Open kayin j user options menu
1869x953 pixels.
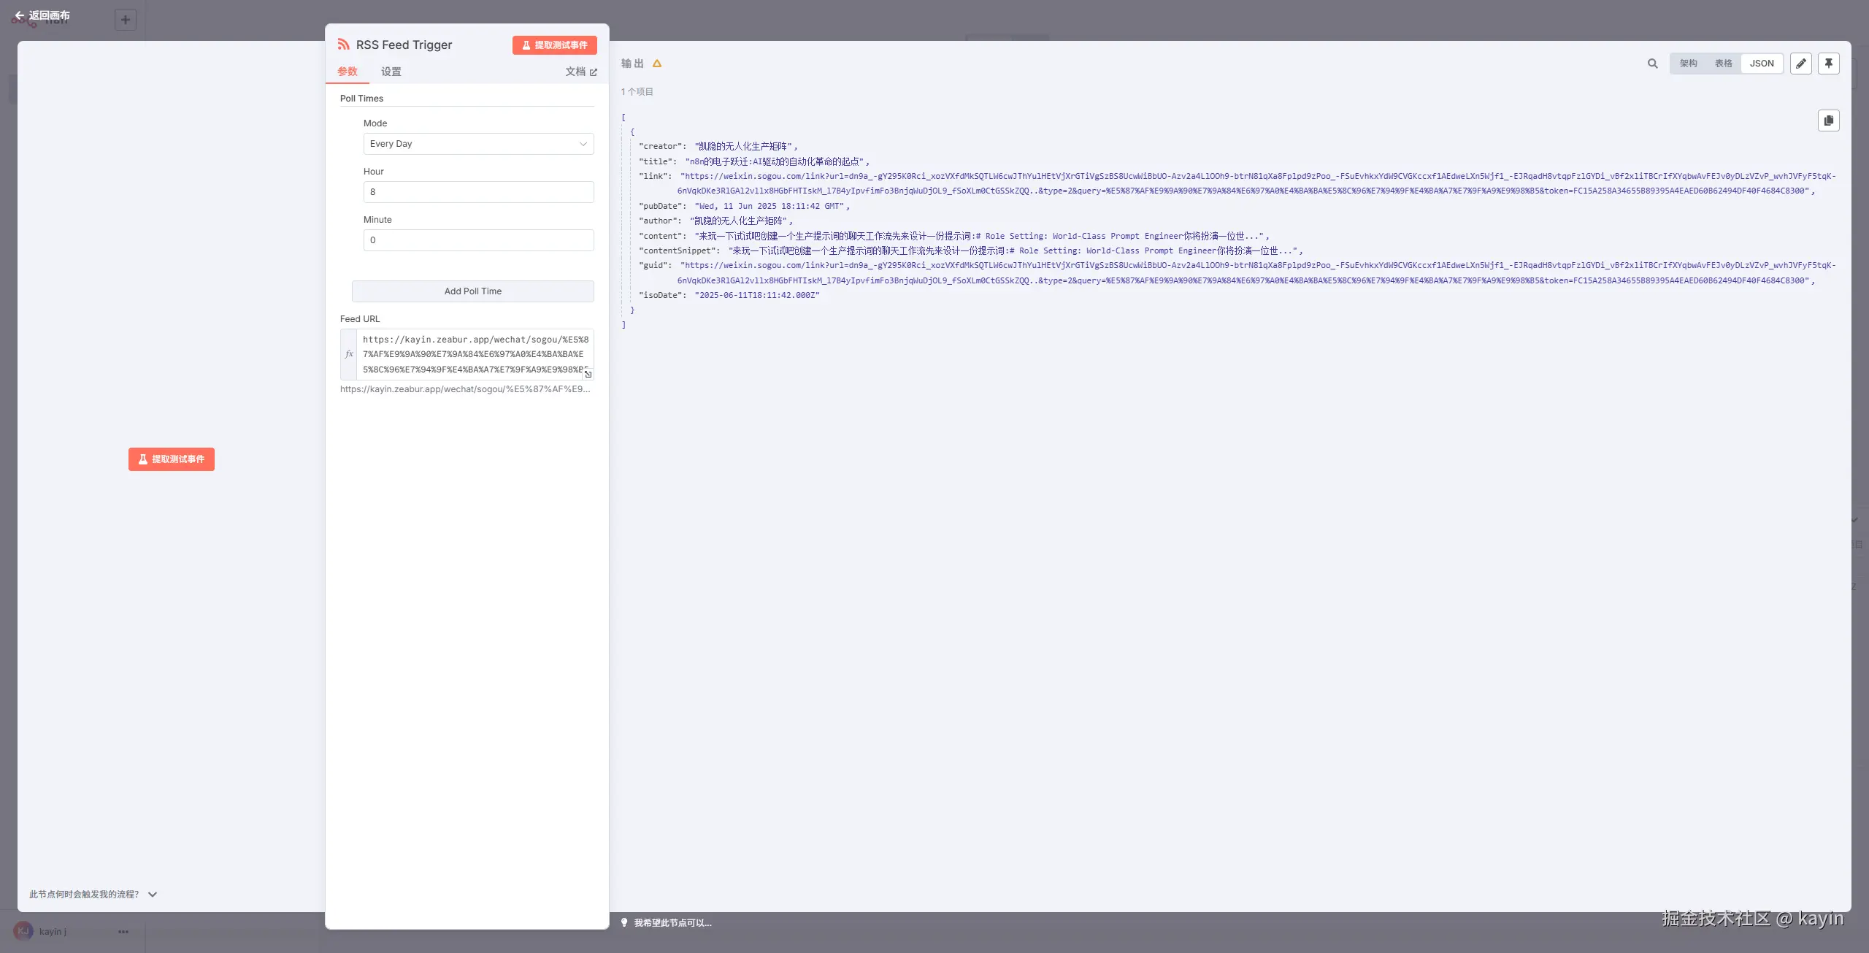click(123, 932)
